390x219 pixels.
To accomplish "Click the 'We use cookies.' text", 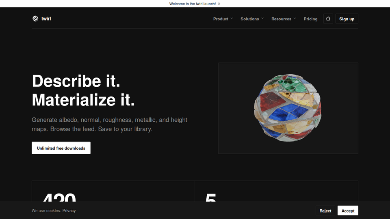I will (46, 210).
